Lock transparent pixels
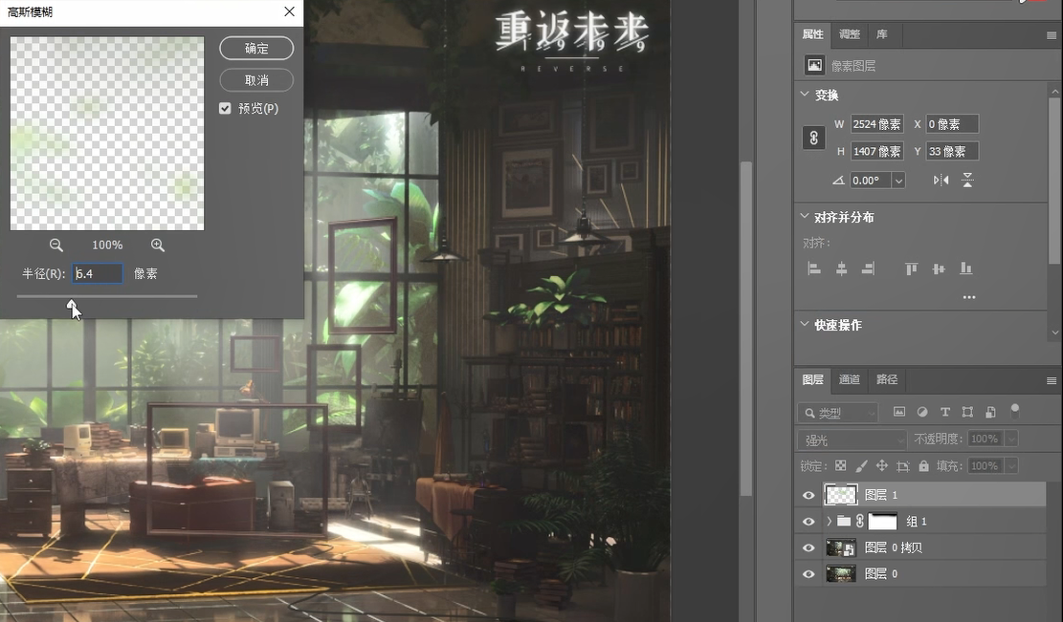The width and height of the screenshot is (1063, 622). (x=841, y=465)
